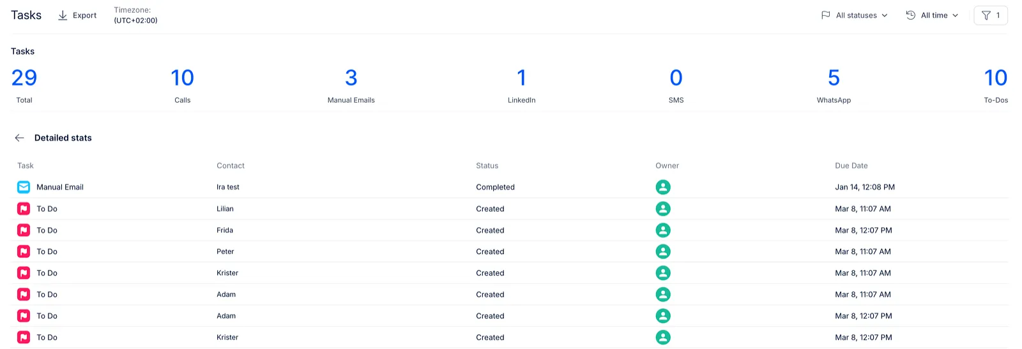Image resolution: width=1022 pixels, height=349 pixels.
Task: Click the owner avatar for Krister's 11:07 AM task
Action: click(x=663, y=273)
